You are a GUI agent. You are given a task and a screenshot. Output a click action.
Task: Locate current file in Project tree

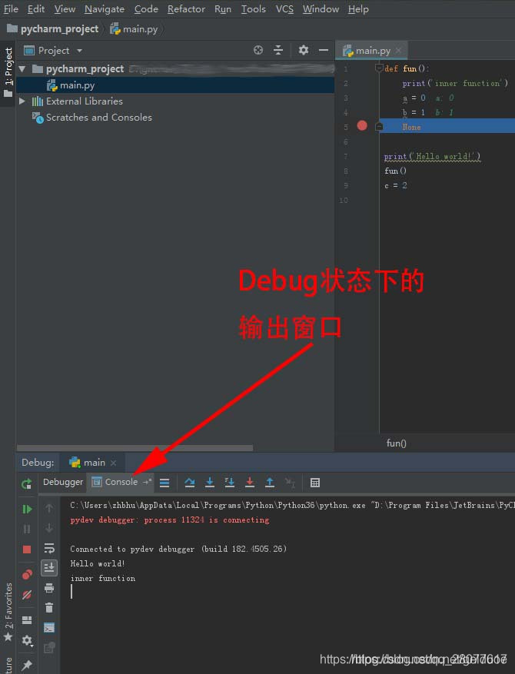pos(258,50)
